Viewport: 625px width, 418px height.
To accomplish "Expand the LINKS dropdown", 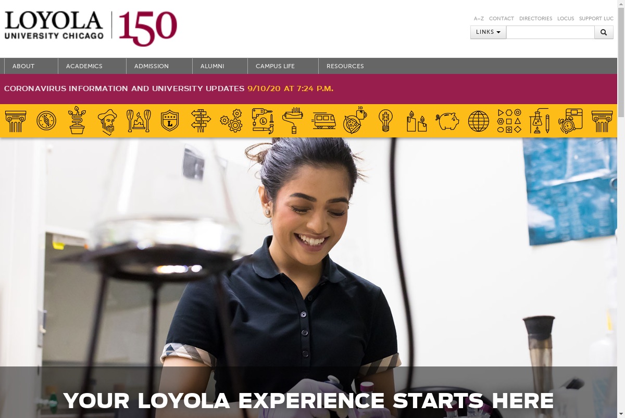I will point(488,32).
